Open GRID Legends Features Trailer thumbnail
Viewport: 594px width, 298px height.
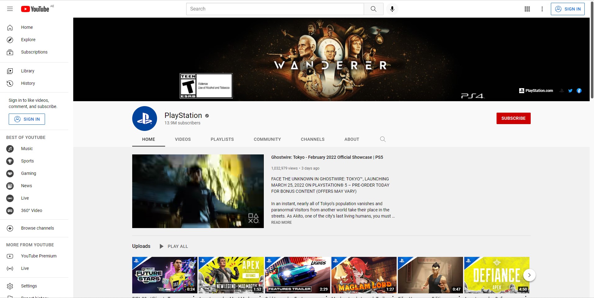298,275
